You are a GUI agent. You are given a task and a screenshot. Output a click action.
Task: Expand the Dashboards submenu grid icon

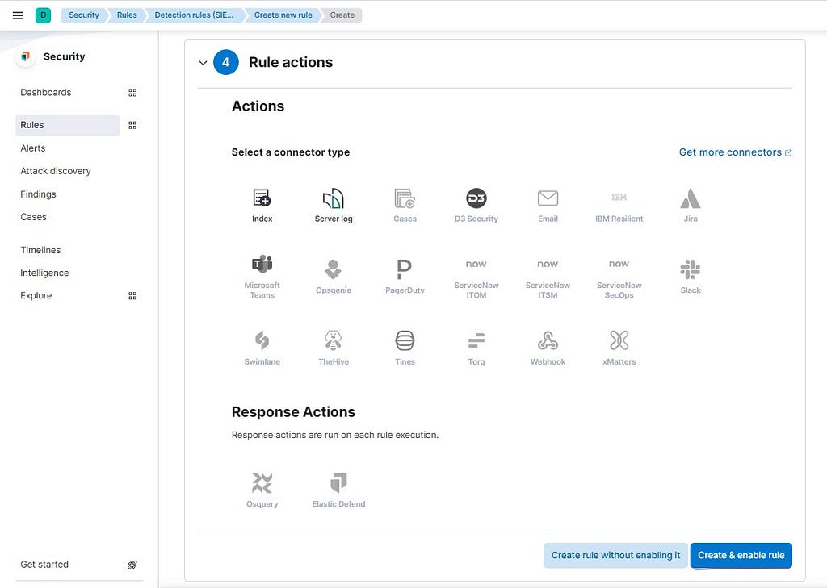(132, 93)
